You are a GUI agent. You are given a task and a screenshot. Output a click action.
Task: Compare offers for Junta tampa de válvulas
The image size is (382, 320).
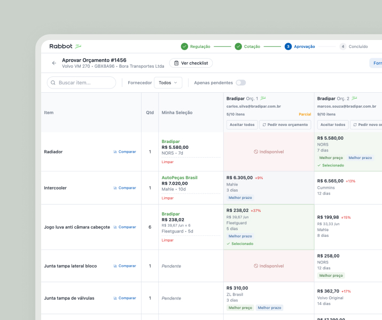pyautogui.click(x=124, y=298)
